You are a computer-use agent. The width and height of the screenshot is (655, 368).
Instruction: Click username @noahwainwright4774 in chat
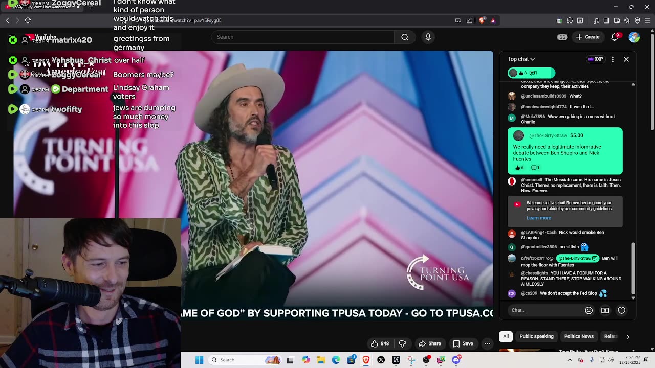[x=544, y=107]
